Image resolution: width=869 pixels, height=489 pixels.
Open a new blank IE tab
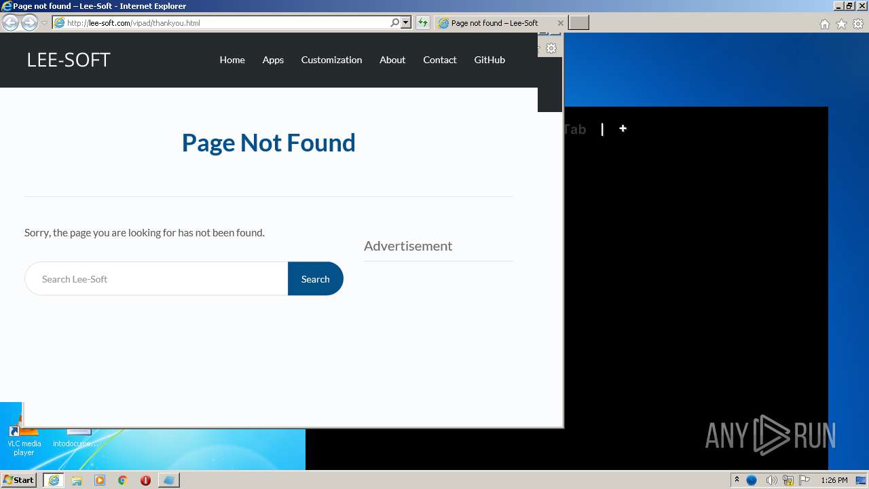(x=578, y=23)
